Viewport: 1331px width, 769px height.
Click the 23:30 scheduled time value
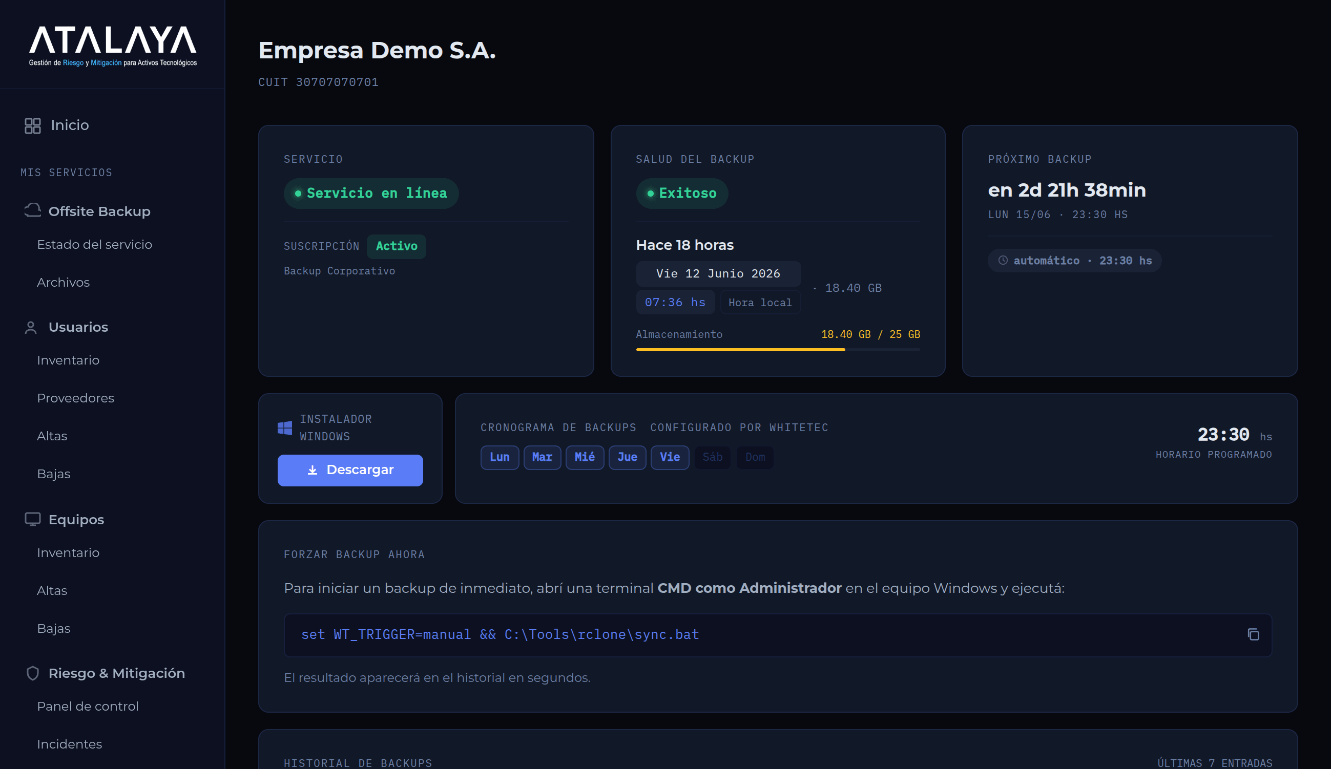click(x=1223, y=435)
